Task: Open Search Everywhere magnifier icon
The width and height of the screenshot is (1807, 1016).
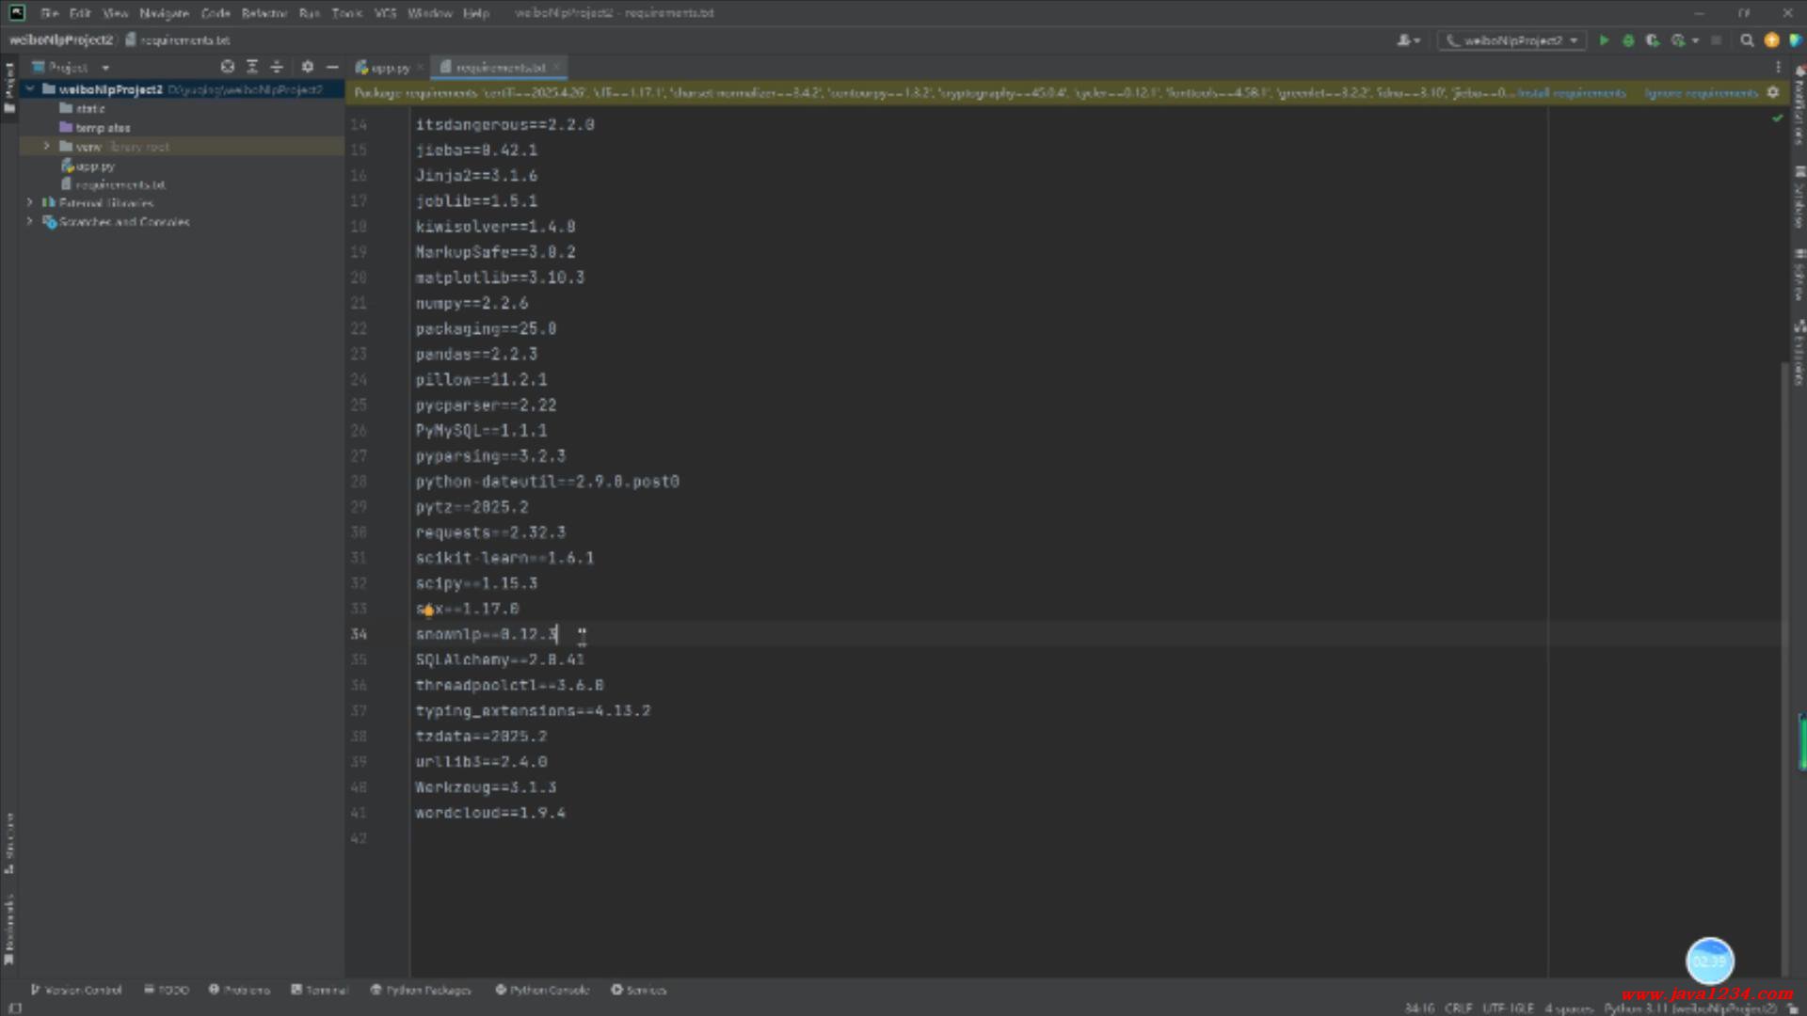Action: 1747,40
